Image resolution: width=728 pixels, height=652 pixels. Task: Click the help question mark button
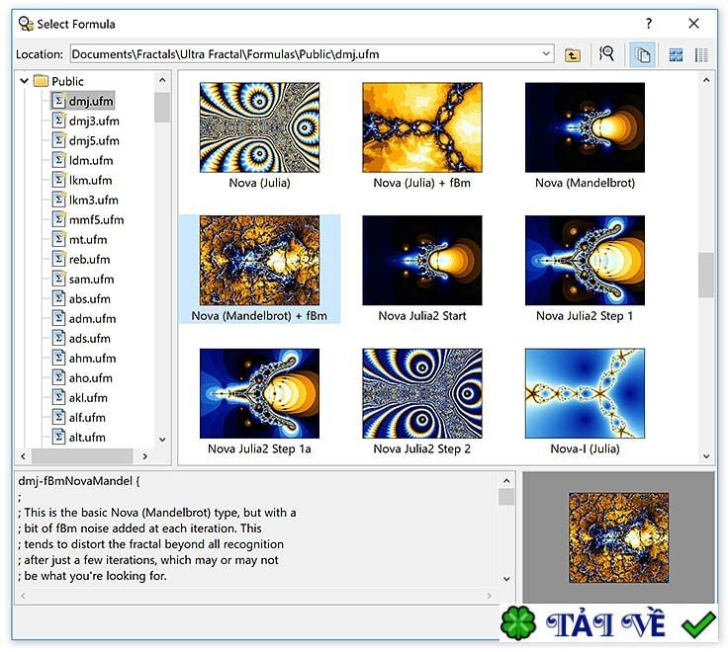pyautogui.click(x=649, y=23)
